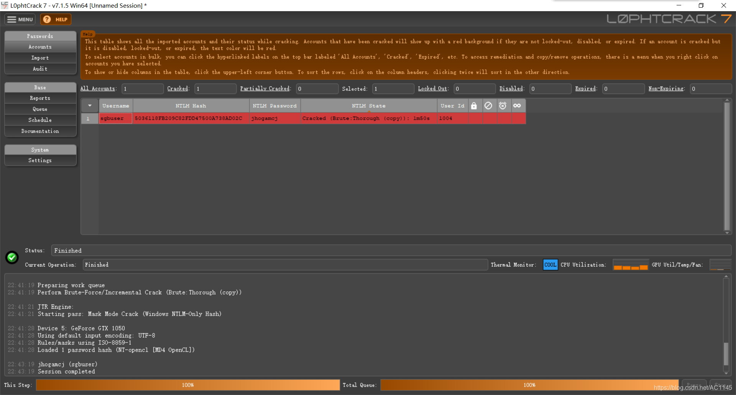Minimize the L0phtCrack window
736x395 pixels.
click(679, 5)
